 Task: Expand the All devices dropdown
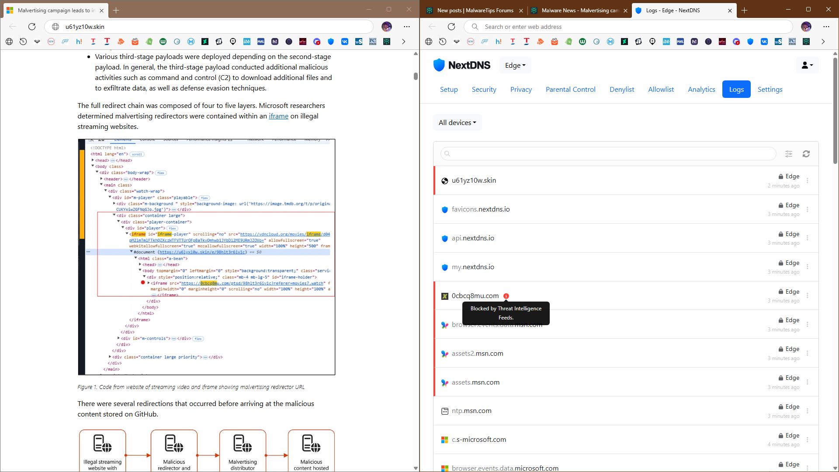coord(457,123)
